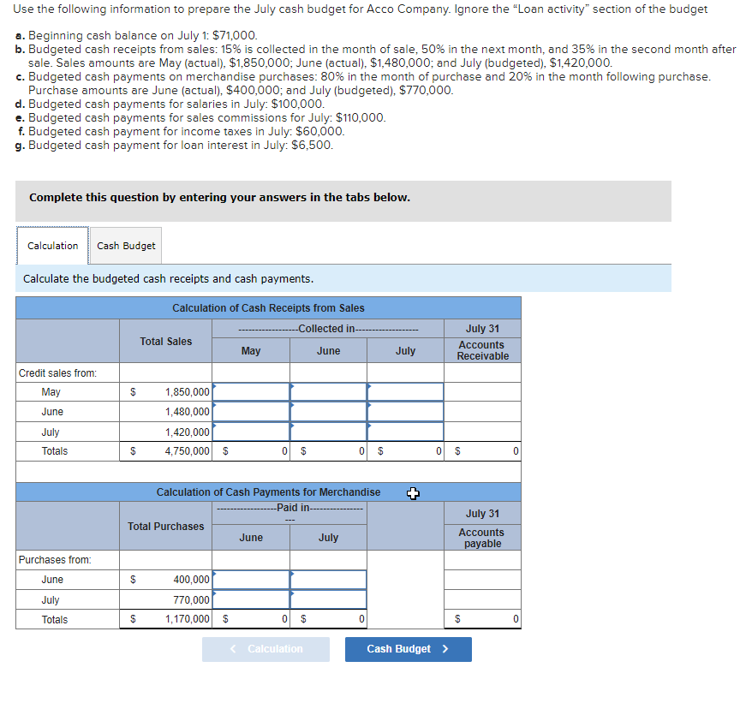Select June purchases paid in July cell
Image resolution: width=752 pixels, height=709 pixels.
pos(329,580)
